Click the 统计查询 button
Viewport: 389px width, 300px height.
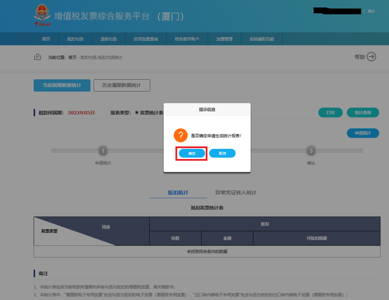point(363,112)
